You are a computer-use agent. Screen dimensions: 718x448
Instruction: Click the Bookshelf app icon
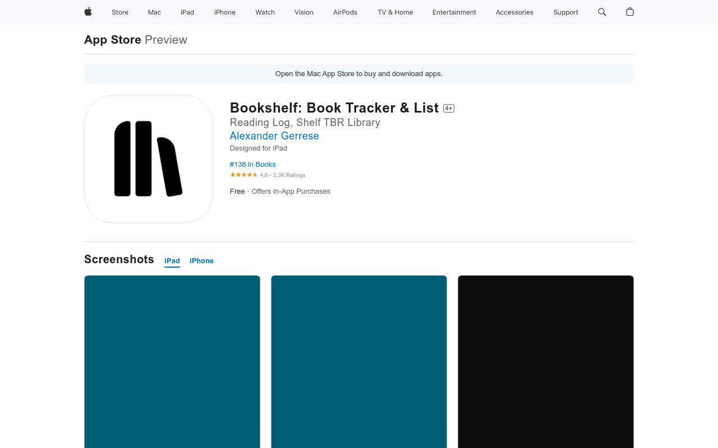149,159
